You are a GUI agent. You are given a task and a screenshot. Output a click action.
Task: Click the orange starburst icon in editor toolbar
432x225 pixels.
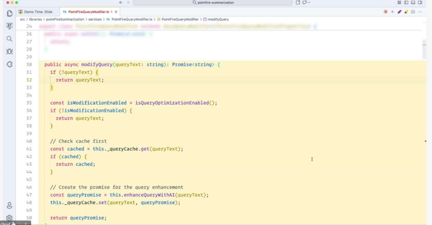[x=386, y=12]
